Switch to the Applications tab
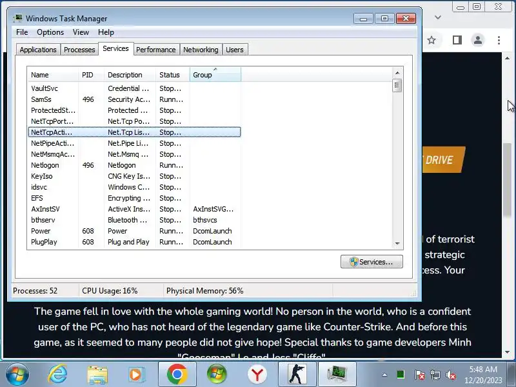Image resolution: width=516 pixels, height=387 pixels. (38, 50)
